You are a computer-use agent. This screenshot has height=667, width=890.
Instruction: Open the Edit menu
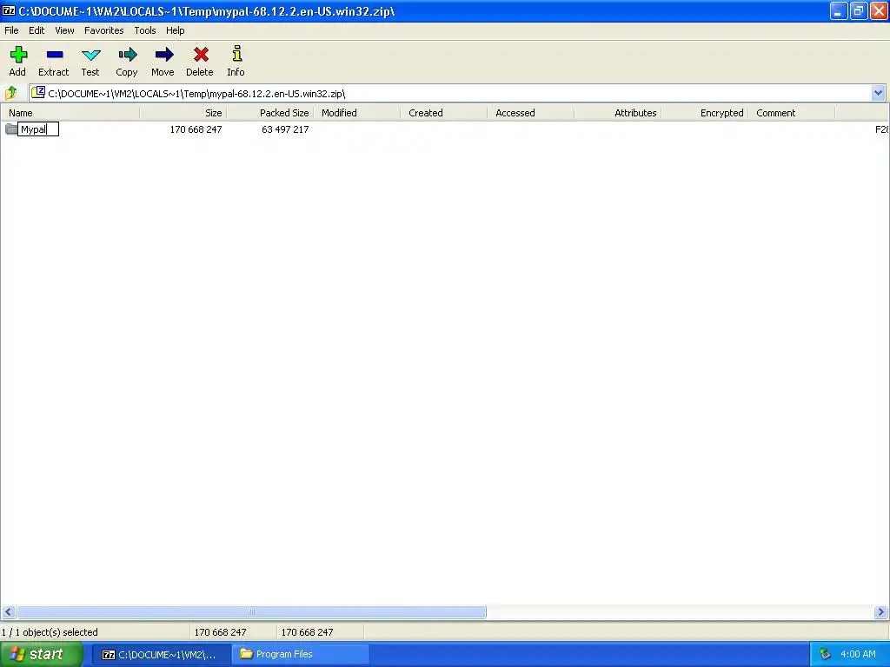(x=37, y=30)
